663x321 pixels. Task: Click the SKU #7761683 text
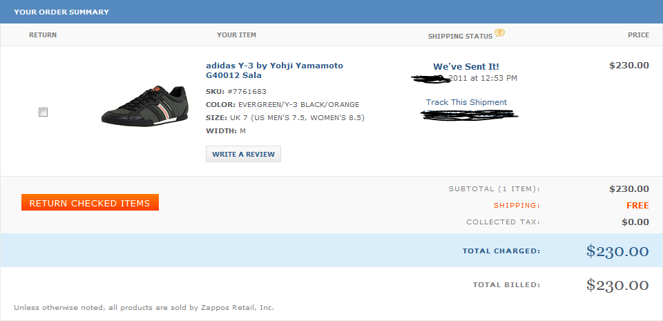coord(236,91)
